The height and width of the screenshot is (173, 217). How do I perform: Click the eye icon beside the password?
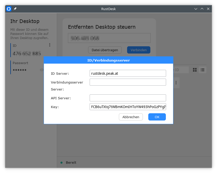[x=42, y=70]
